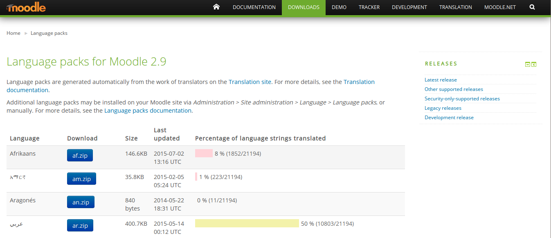Viewport: 551px width, 238px height.
Task: Download the af.zip language pack
Action: coord(80,156)
